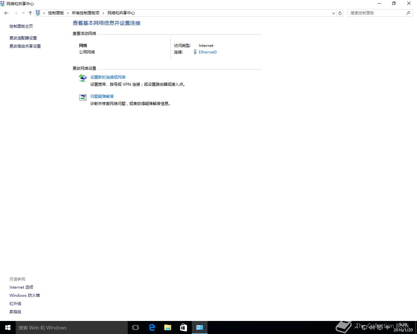Expand chevron after 所有控制面板项 breadcrumb
417x334 pixels.
(x=104, y=13)
